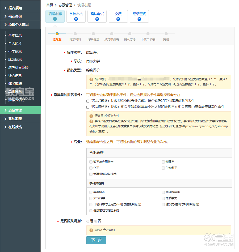This screenshot has width=239, height=252.
Task: Click the info icon beside 报名时间
Action: tap(91, 79)
